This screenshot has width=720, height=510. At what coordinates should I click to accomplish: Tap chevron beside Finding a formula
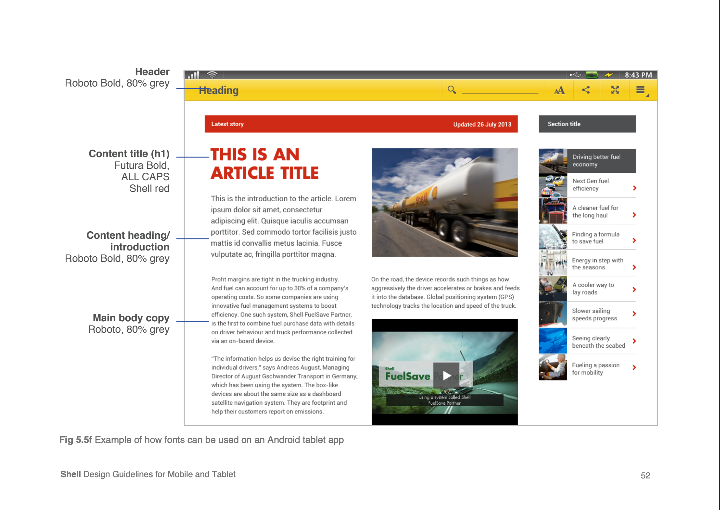click(634, 240)
